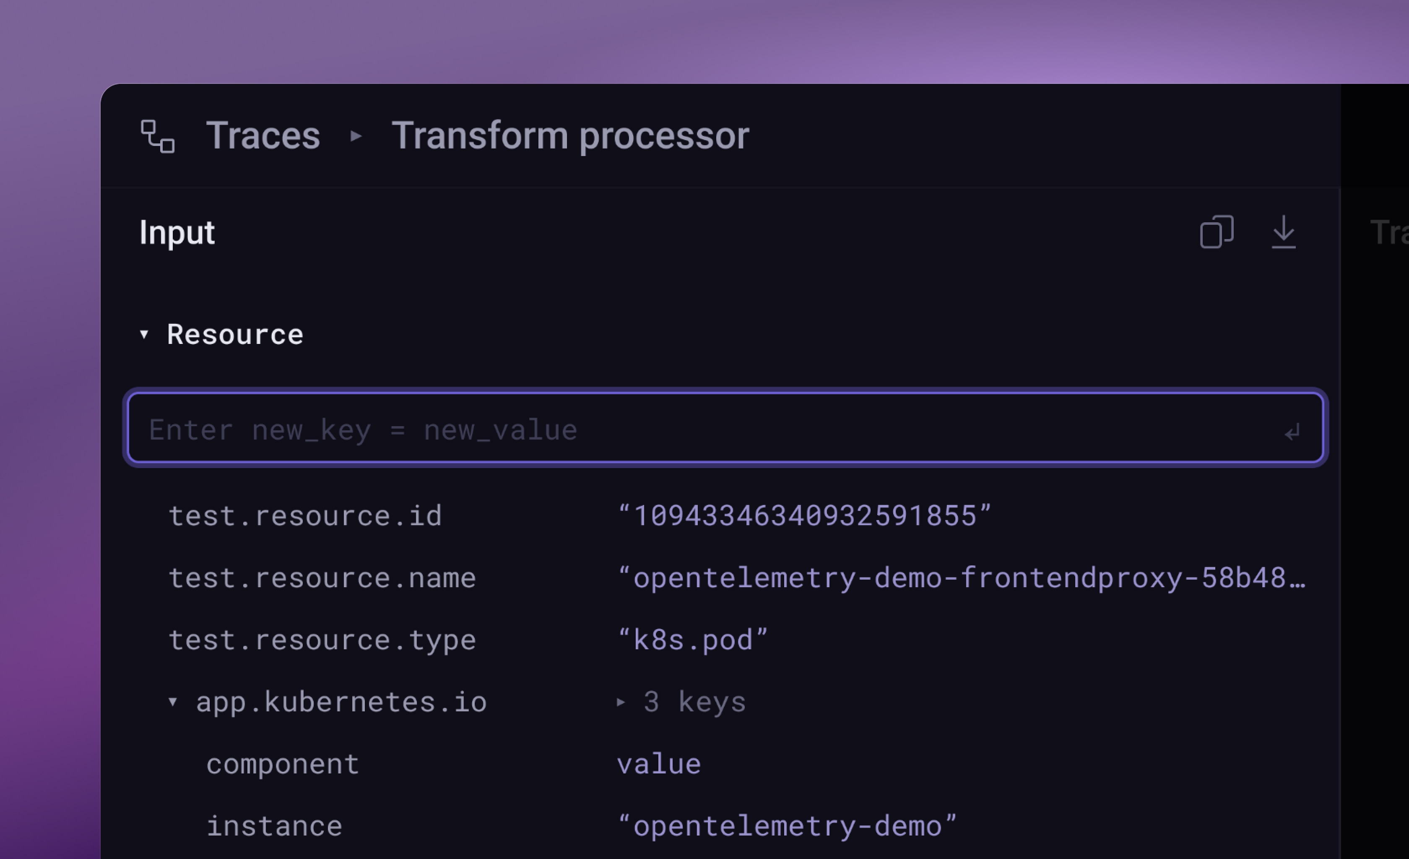Open the Transform processor breadcrumb
The height and width of the screenshot is (859, 1409).
(569, 136)
